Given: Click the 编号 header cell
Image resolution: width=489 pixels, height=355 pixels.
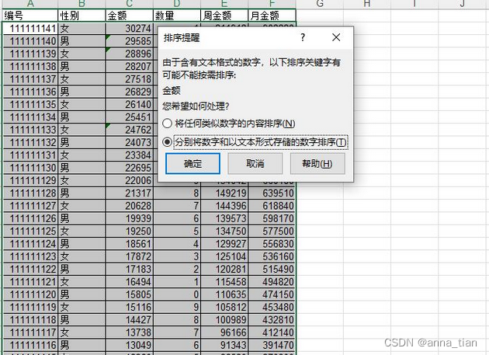Looking at the screenshot, I should pyautogui.click(x=30, y=16).
